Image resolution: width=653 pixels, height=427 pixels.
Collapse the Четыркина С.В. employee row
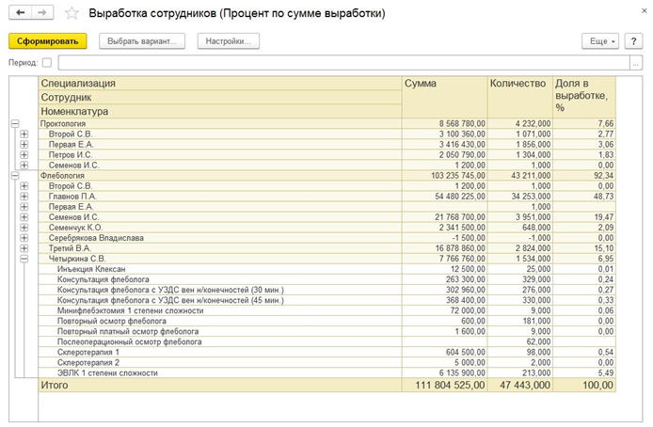[x=24, y=258]
